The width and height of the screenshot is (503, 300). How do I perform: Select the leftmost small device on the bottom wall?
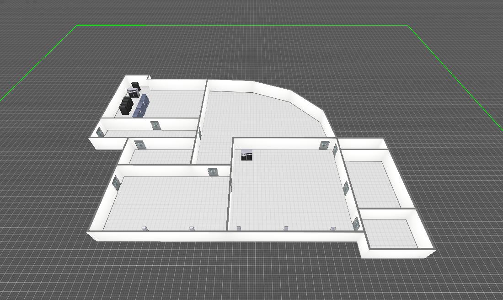click(144, 228)
